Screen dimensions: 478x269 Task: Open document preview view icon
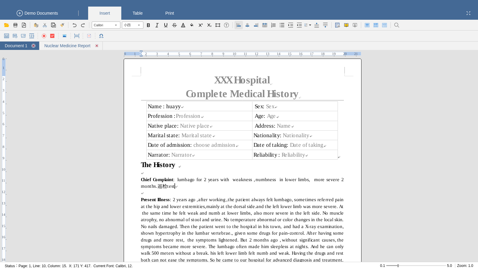tap(338, 25)
